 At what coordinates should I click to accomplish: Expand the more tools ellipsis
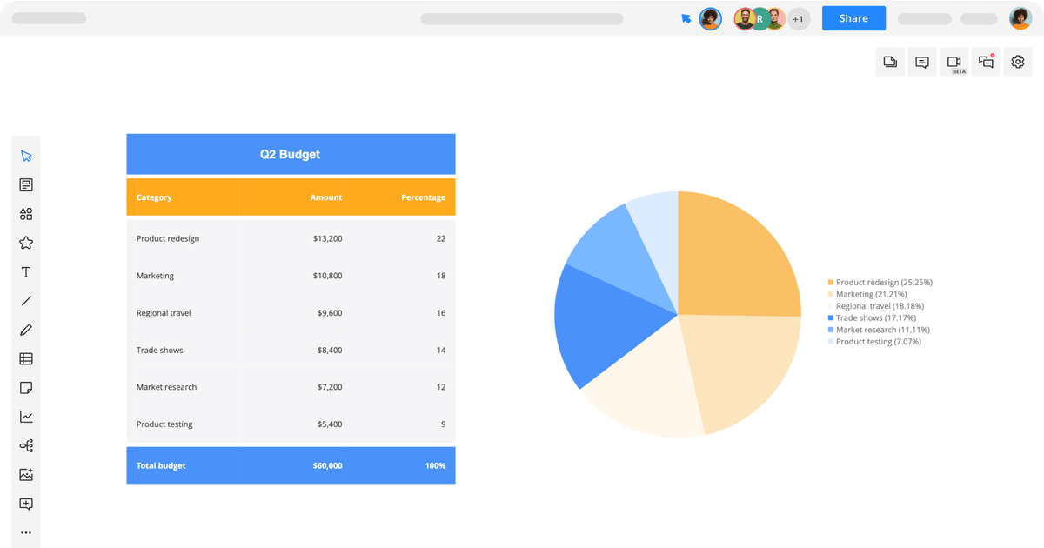tap(26, 532)
